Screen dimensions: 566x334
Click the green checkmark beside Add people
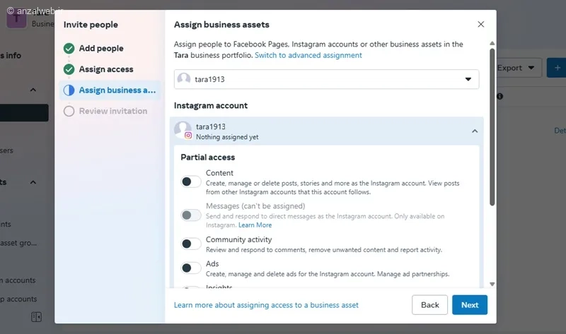pos(69,49)
